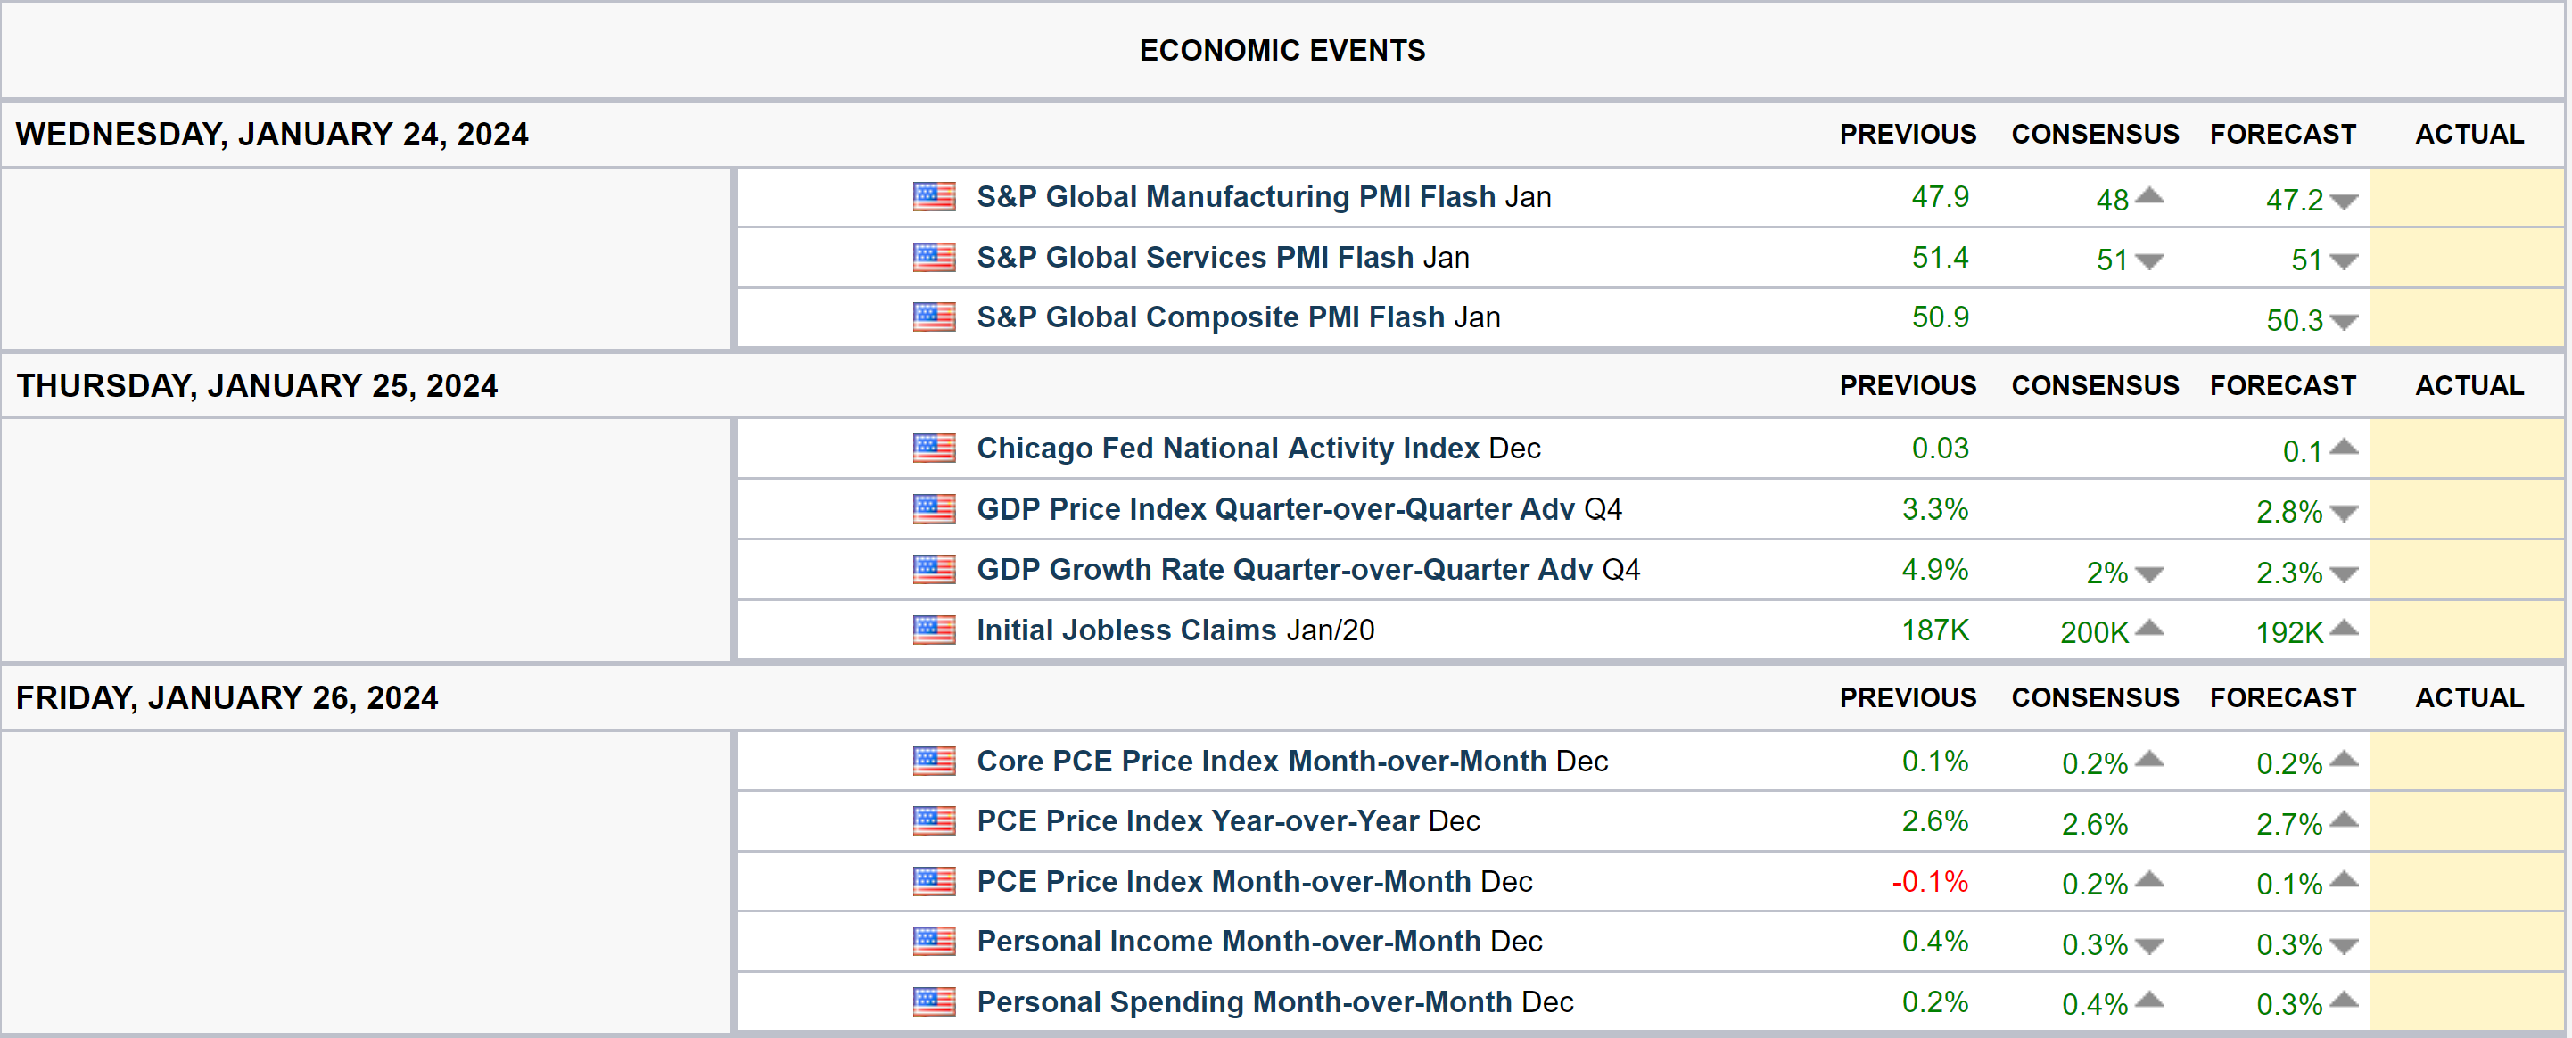This screenshot has width=2572, height=1038.
Task: Click up arrow beside Jobless Claims forecast 192K
Action: [x=2342, y=629]
